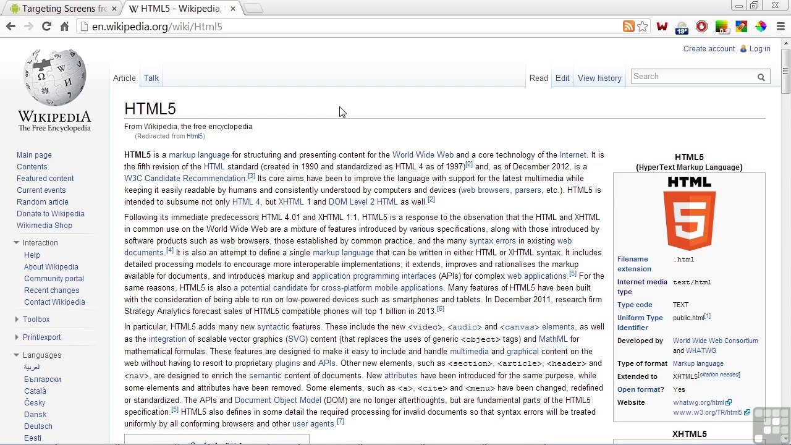Collapse the Languages sidebar section
The image size is (791, 445).
17,355
